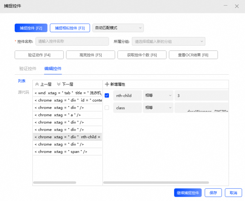Click the 下一层 label
This screenshot has width=245, height=201.
tap(68, 84)
